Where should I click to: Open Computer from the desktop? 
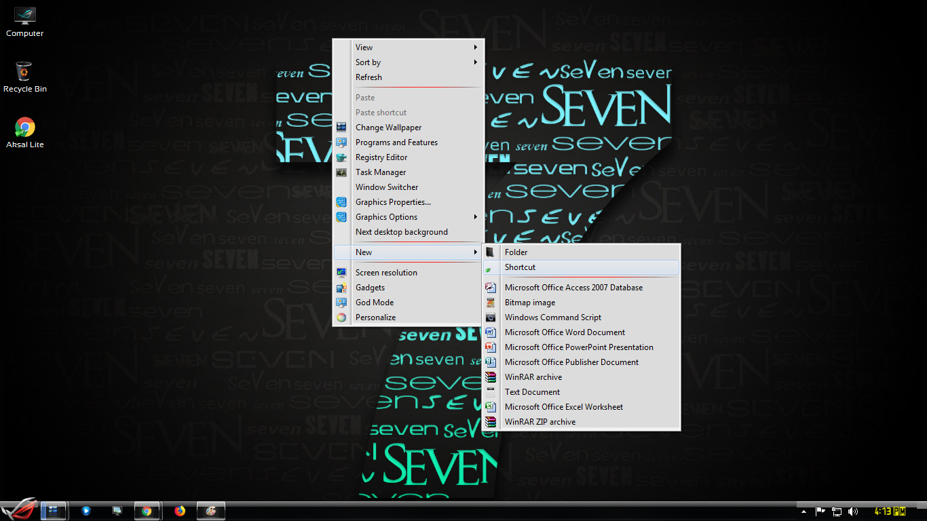(24, 19)
